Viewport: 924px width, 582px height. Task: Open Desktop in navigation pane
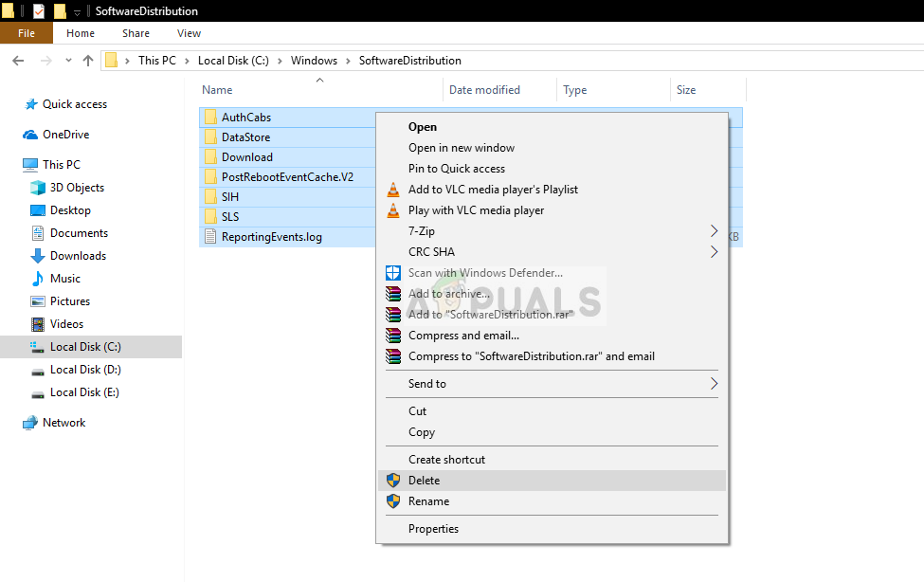click(70, 210)
